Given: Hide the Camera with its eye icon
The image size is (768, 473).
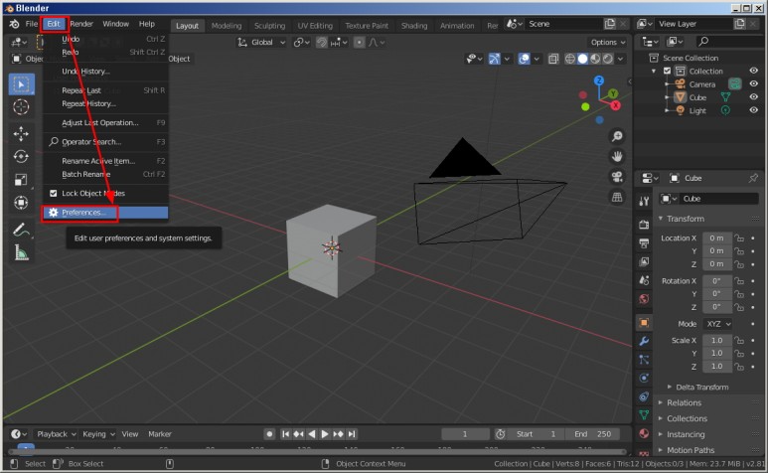Looking at the screenshot, I should [754, 83].
